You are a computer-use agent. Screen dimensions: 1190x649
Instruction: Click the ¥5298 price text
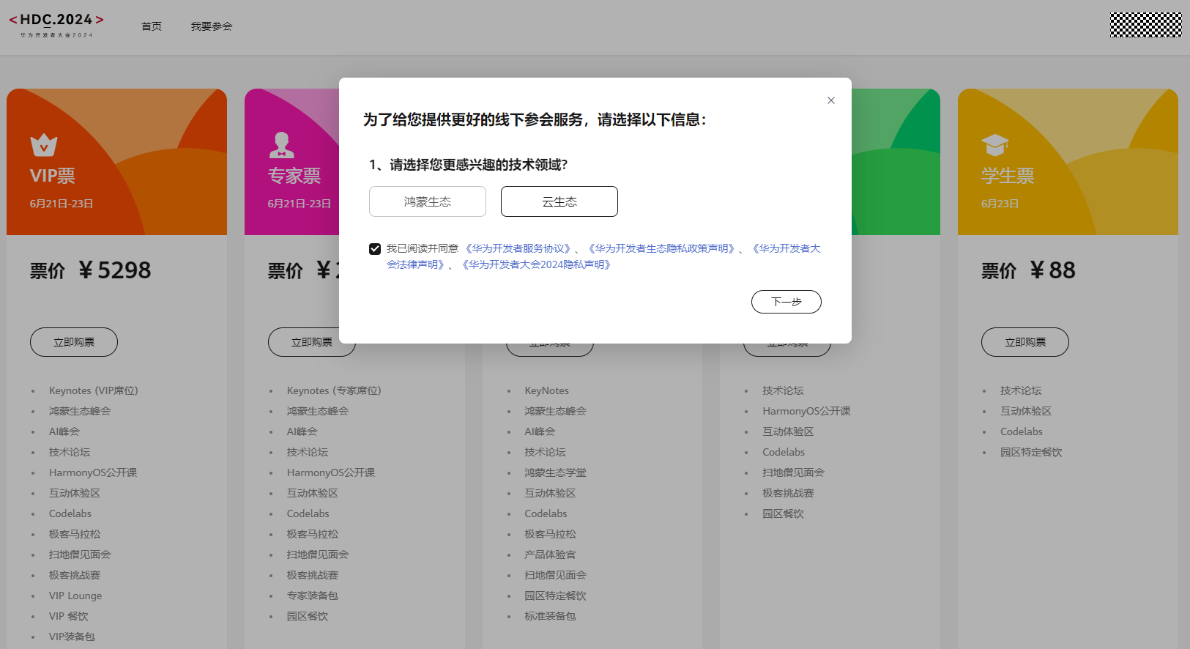[115, 270]
